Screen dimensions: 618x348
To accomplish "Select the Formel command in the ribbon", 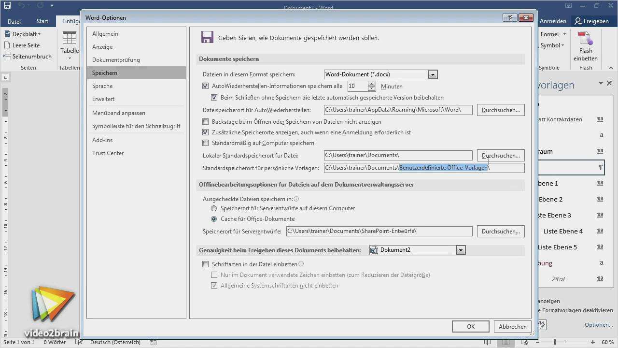I will tap(550, 34).
